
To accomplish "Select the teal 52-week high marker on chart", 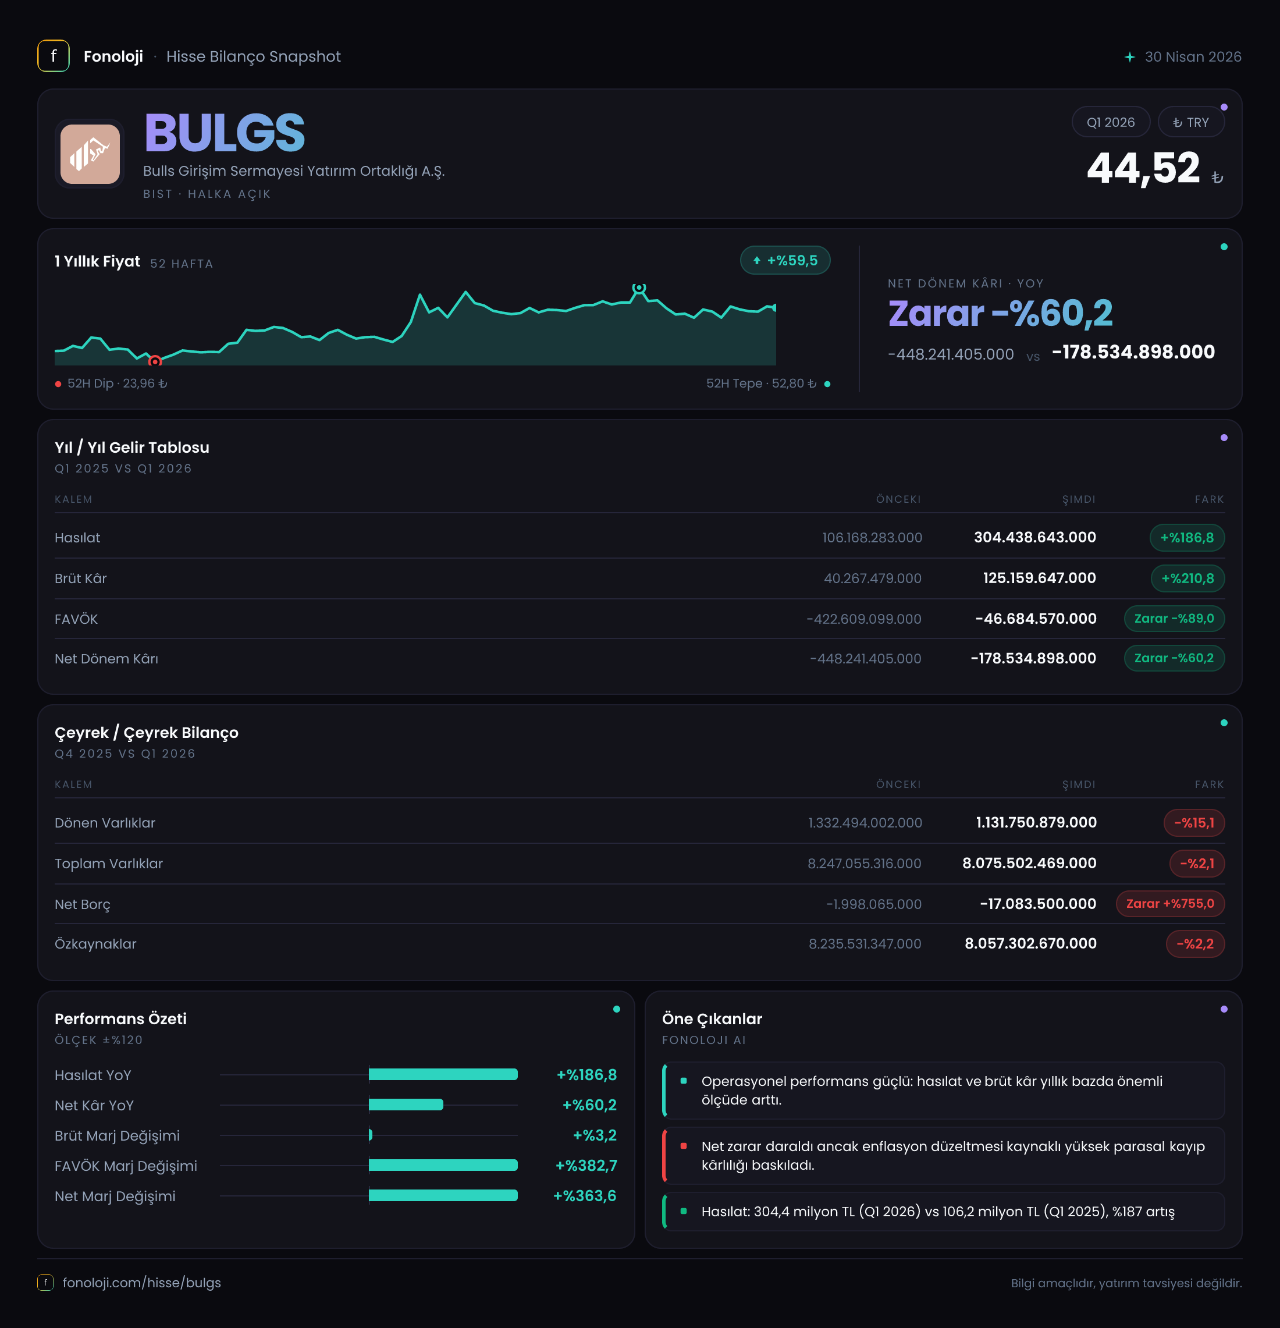I will tap(639, 288).
